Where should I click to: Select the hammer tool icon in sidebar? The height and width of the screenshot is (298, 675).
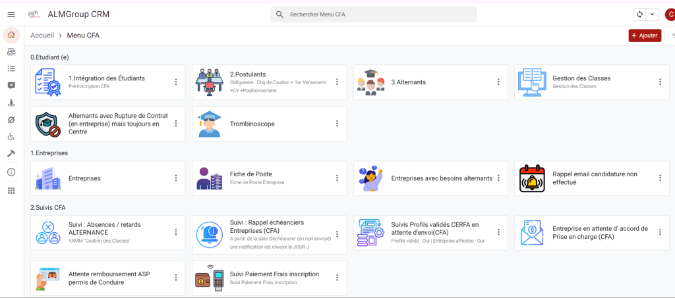11,154
